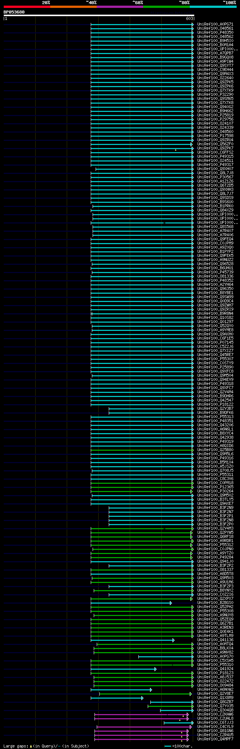Select label UniRef100_C6FFS2
Viewport: 240px width, 749px height.
(215, 153)
